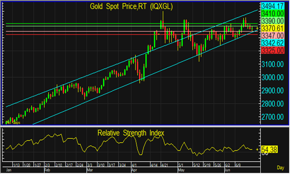Click the pink 3347.00 price level label
This screenshot has height=174, width=290.
pyautogui.click(x=273, y=36)
